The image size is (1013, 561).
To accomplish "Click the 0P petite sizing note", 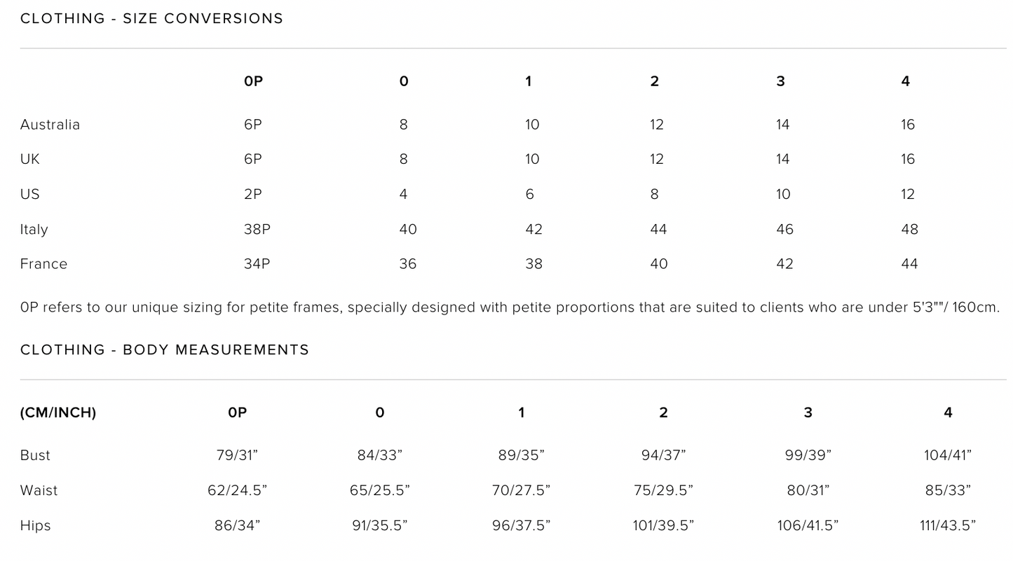I will [x=510, y=307].
